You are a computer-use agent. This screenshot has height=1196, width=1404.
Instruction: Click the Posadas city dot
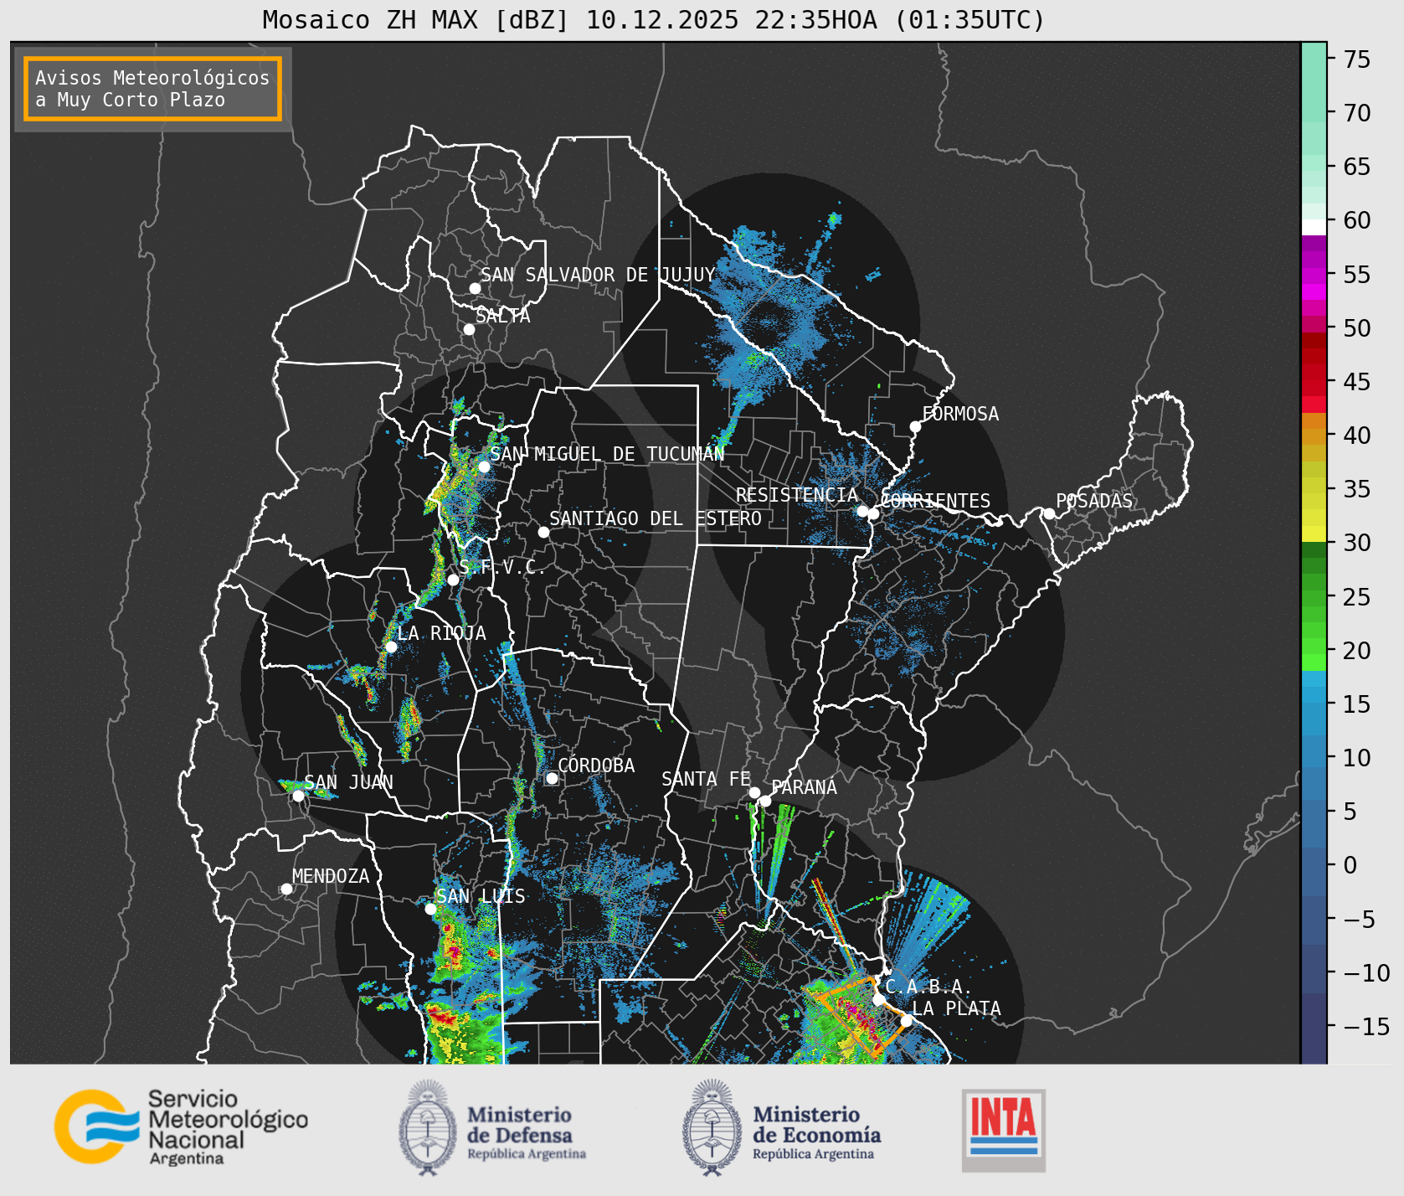point(1049,513)
